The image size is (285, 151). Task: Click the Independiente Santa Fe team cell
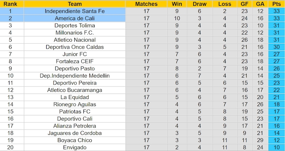coord(74,11)
